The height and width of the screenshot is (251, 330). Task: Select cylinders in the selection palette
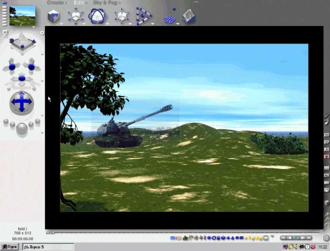pos(218,238)
